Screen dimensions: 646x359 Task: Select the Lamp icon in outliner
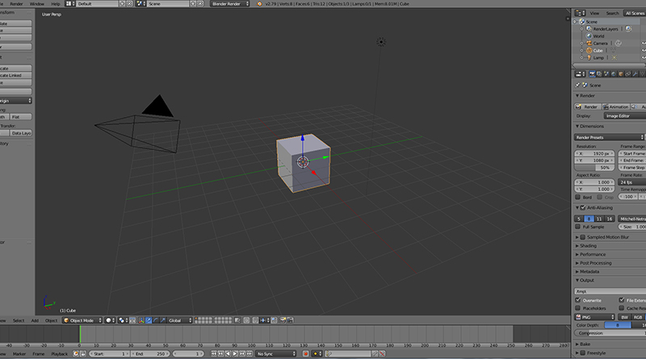(x=588, y=57)
